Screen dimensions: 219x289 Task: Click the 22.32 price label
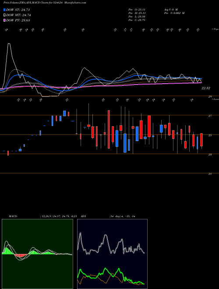(205, 88)
